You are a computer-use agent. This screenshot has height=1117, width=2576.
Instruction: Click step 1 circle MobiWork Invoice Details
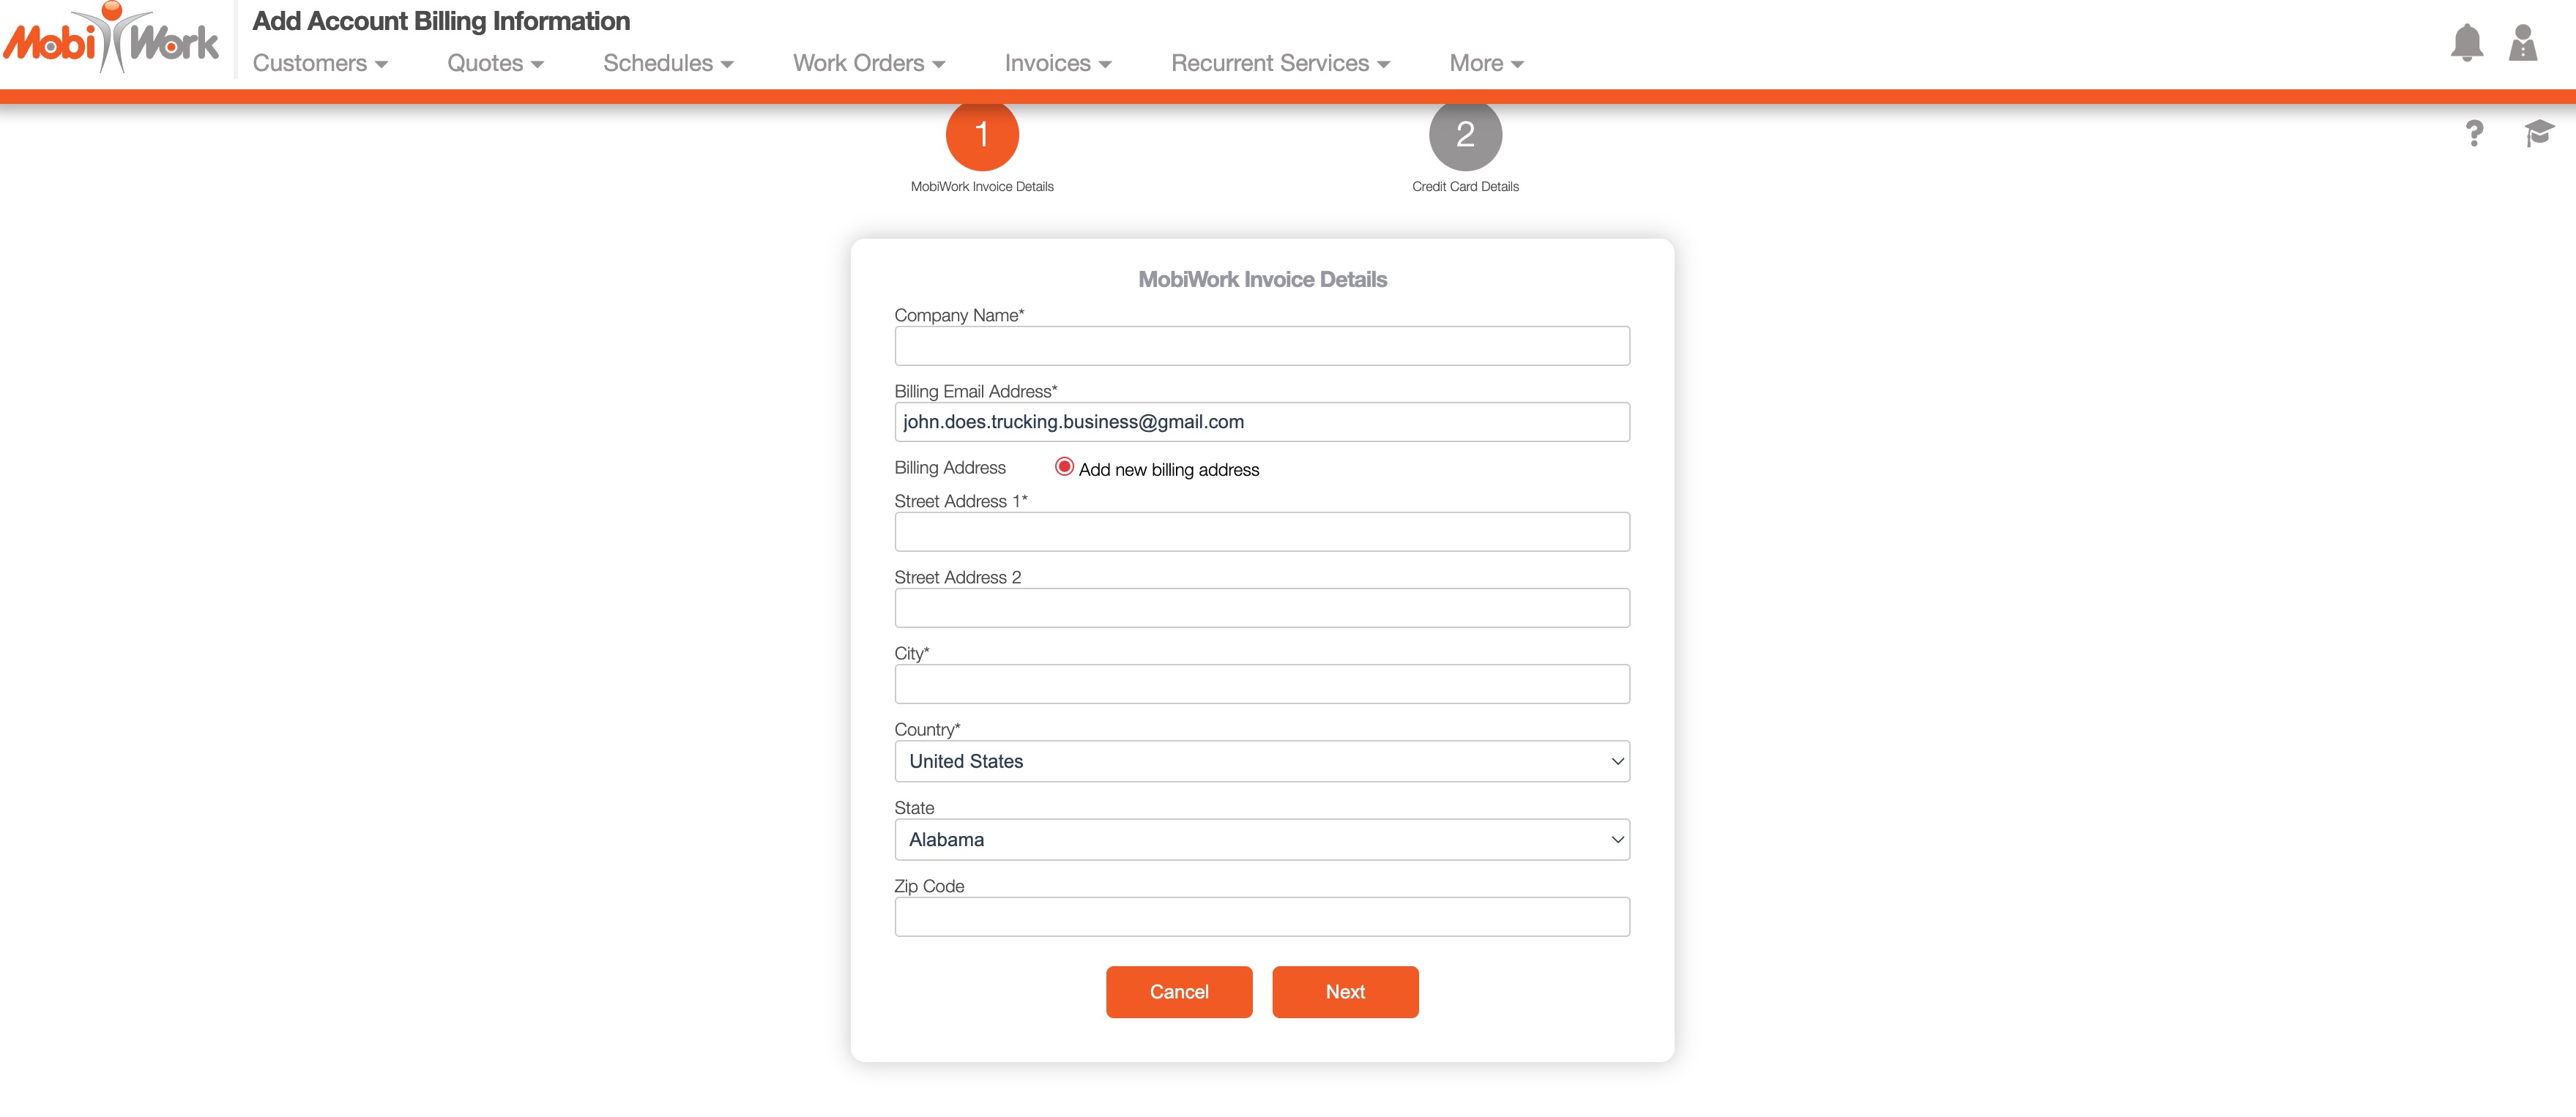click(x=982, y=134)
